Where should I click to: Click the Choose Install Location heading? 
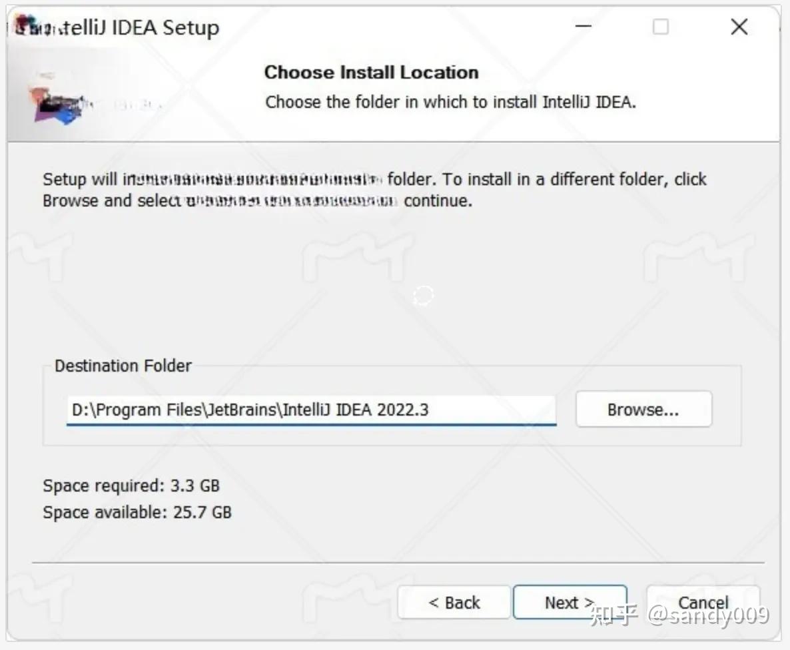tap(371, 72)
